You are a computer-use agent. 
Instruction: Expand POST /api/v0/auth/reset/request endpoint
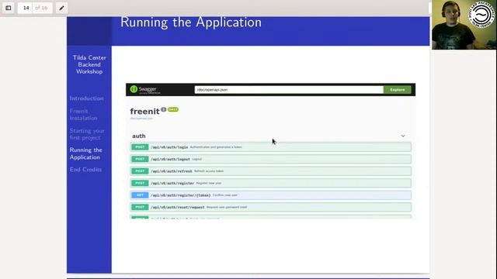click(271, 207)
